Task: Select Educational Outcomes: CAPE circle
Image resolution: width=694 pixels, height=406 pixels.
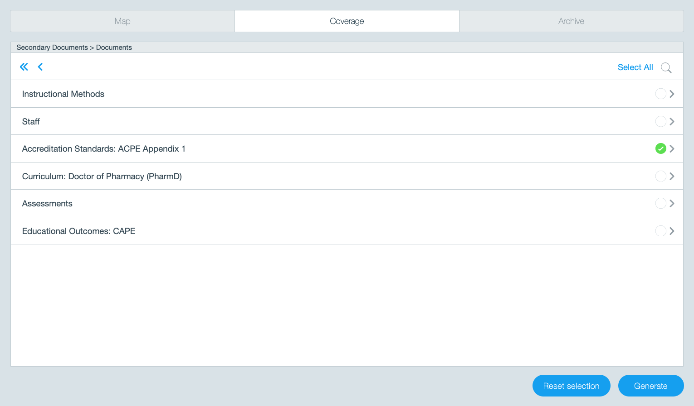Action: (x=660, y=231)
